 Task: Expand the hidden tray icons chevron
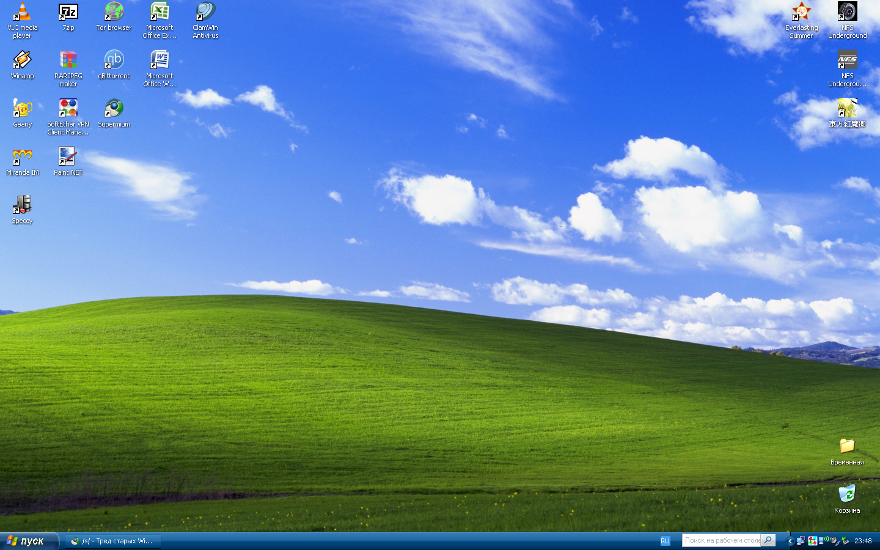(790, 540)
